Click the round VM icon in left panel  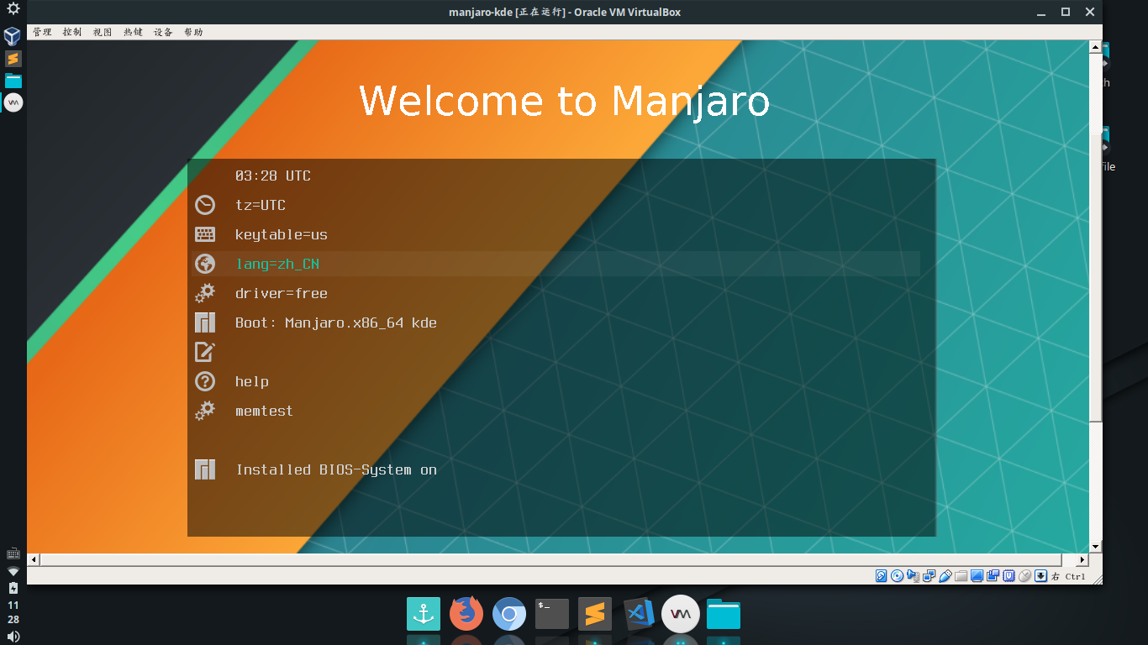tap(13, 102)
